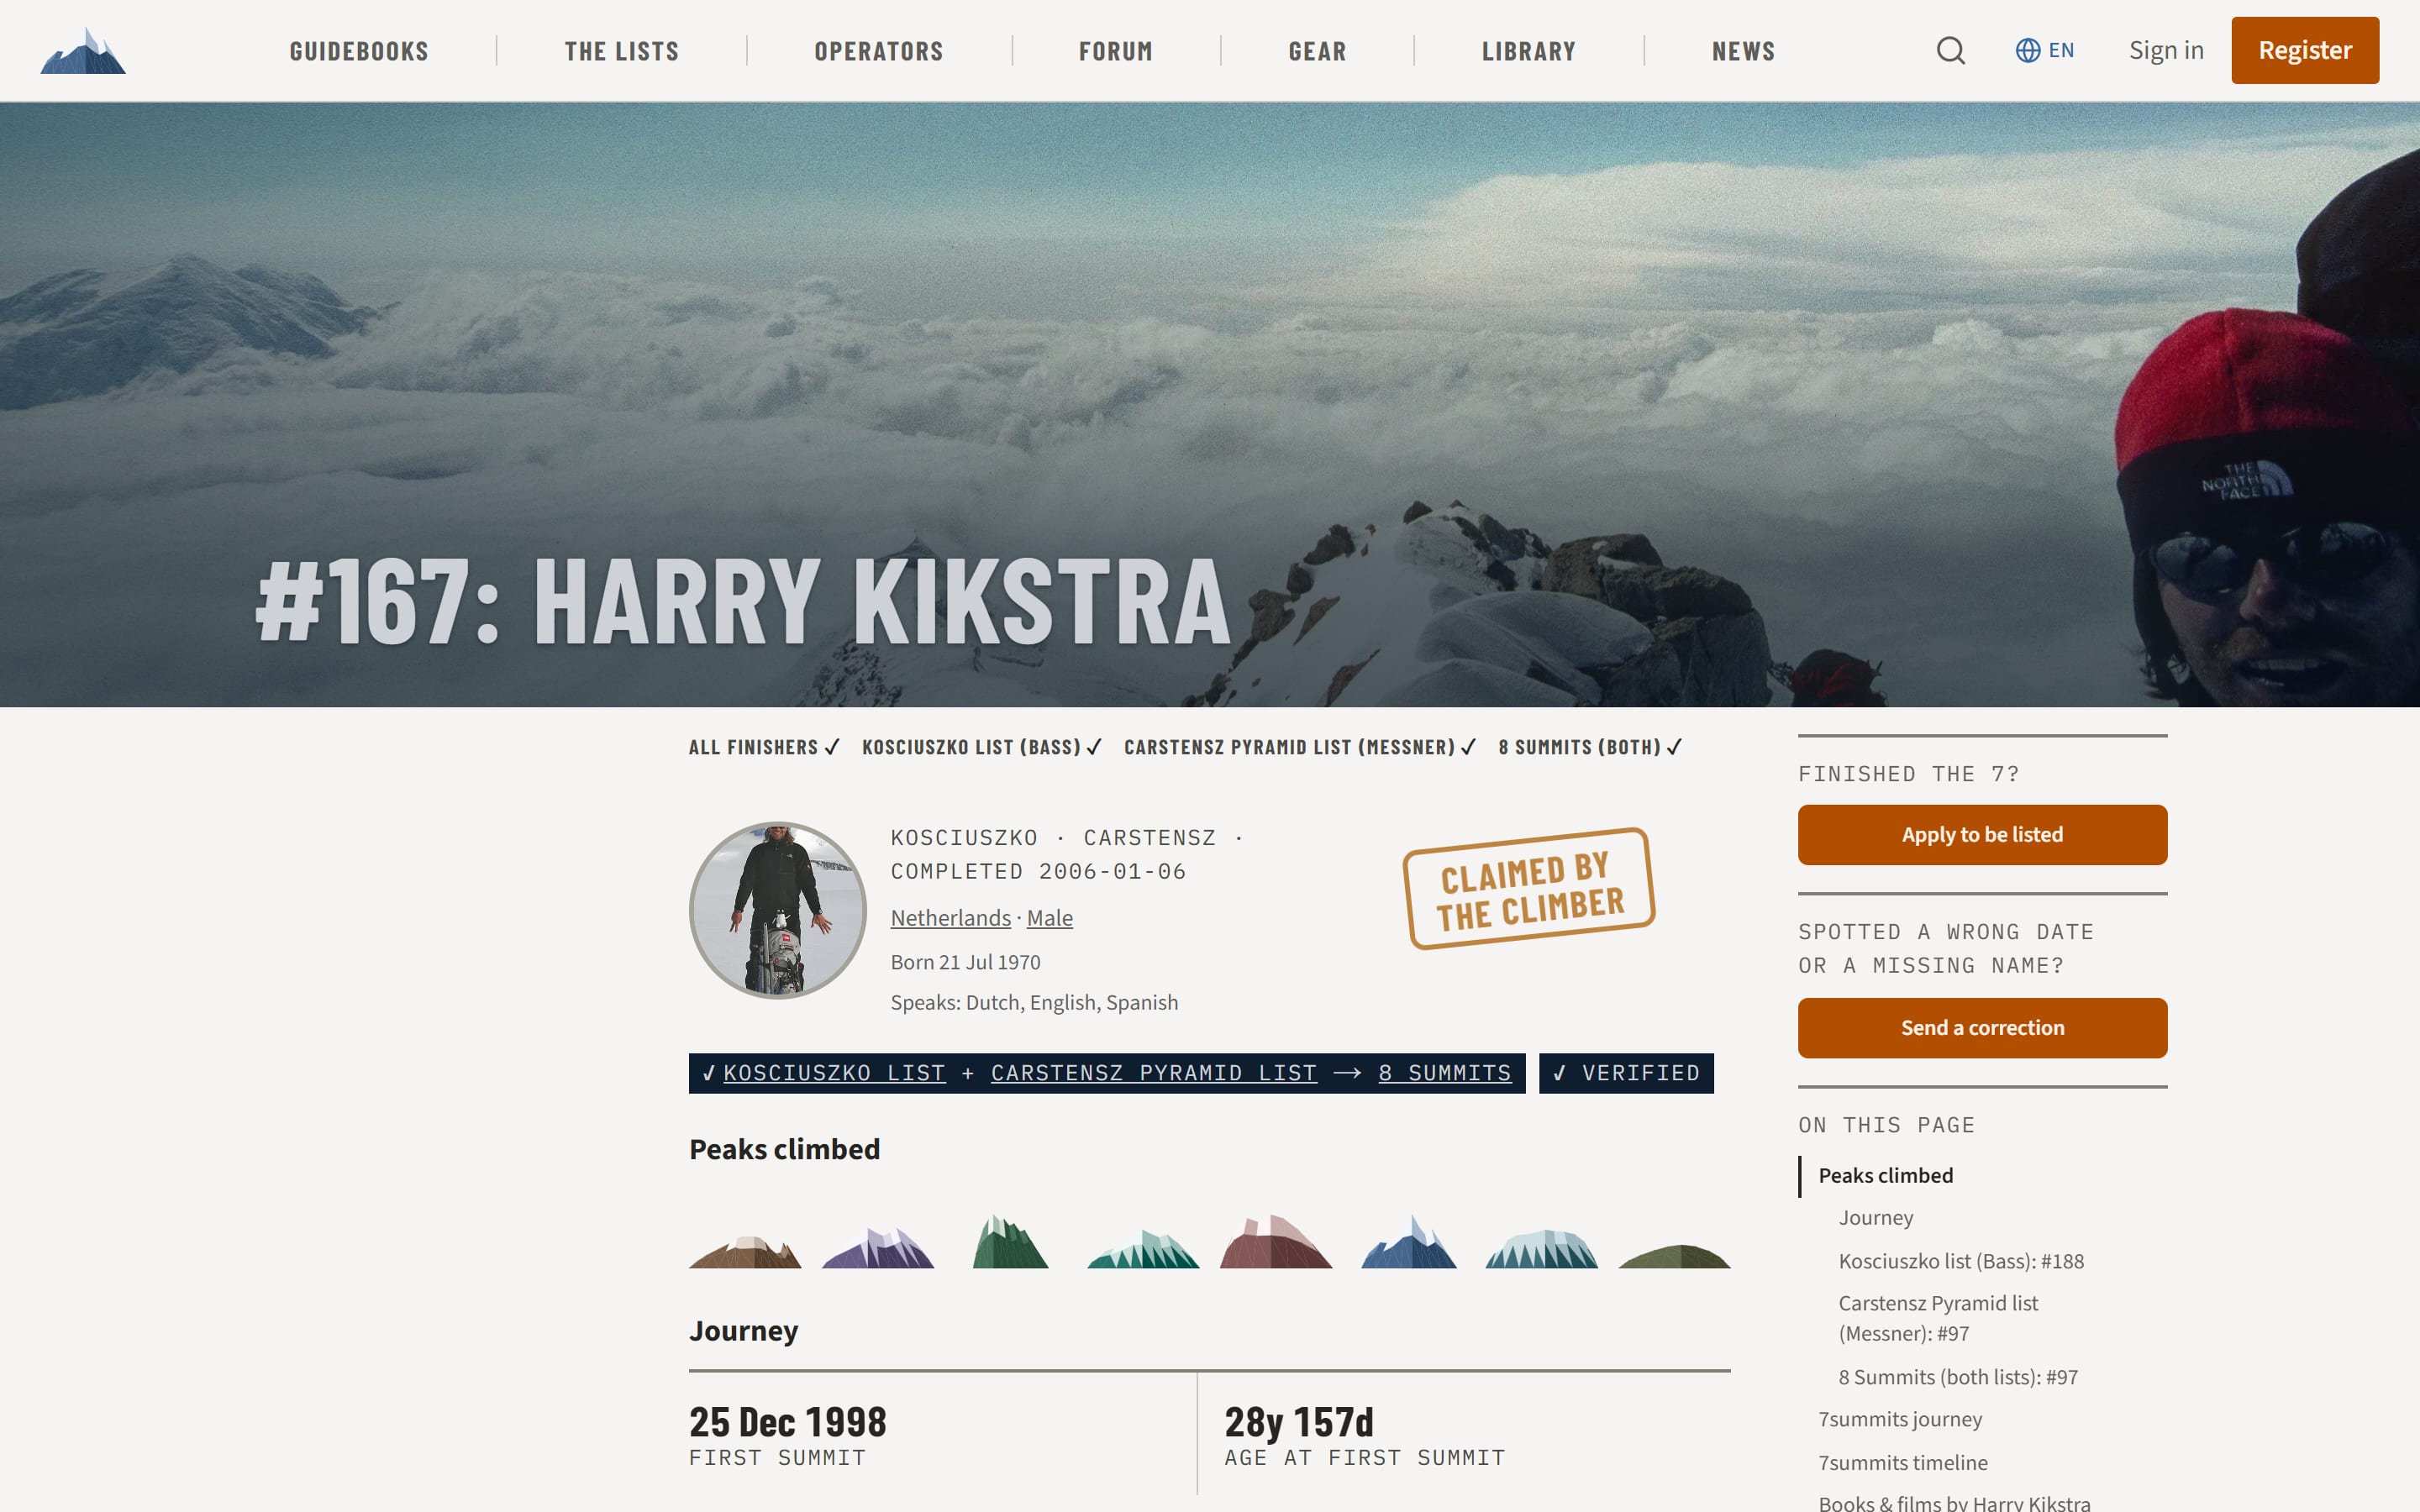Jump to Journey in page index
Screen dimensions: 2420x1512
[x=1875, y=1218]
